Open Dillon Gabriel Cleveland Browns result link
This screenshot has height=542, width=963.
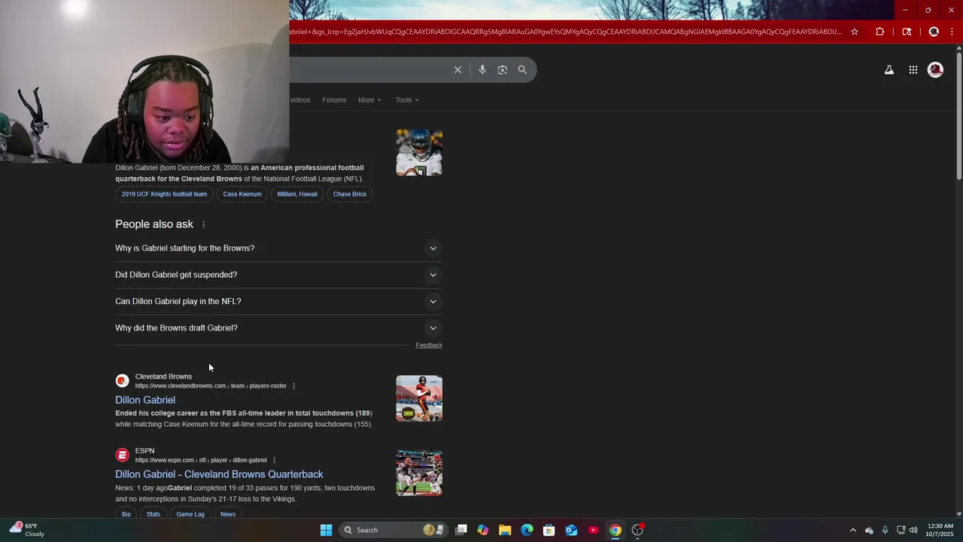145,400
